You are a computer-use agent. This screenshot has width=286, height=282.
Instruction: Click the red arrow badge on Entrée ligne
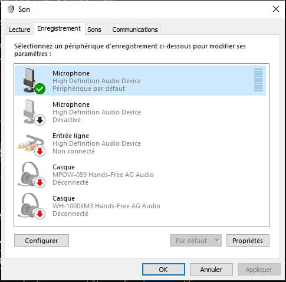click(40, 151)
